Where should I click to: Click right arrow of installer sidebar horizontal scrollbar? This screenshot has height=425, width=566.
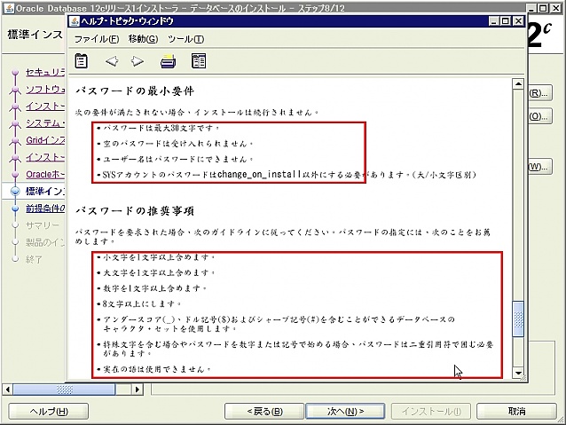(137, 390)
